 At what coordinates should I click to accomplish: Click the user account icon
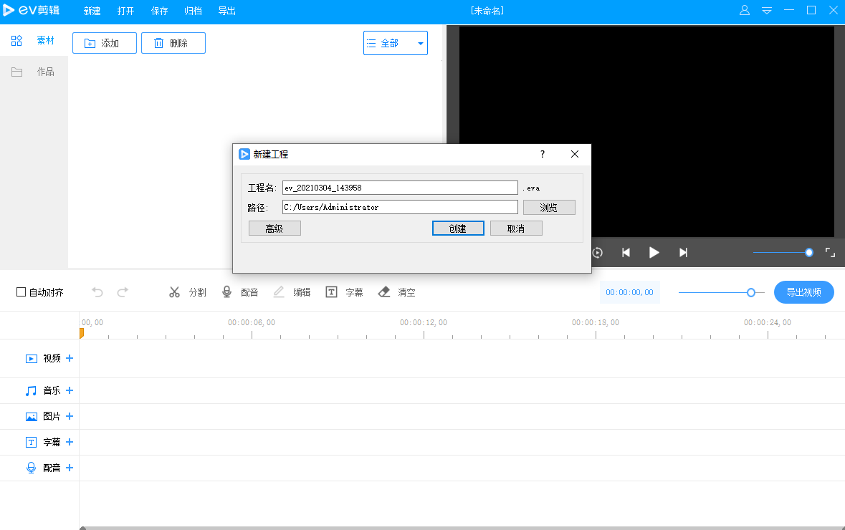pyautogui.click(x=744, y=10)
